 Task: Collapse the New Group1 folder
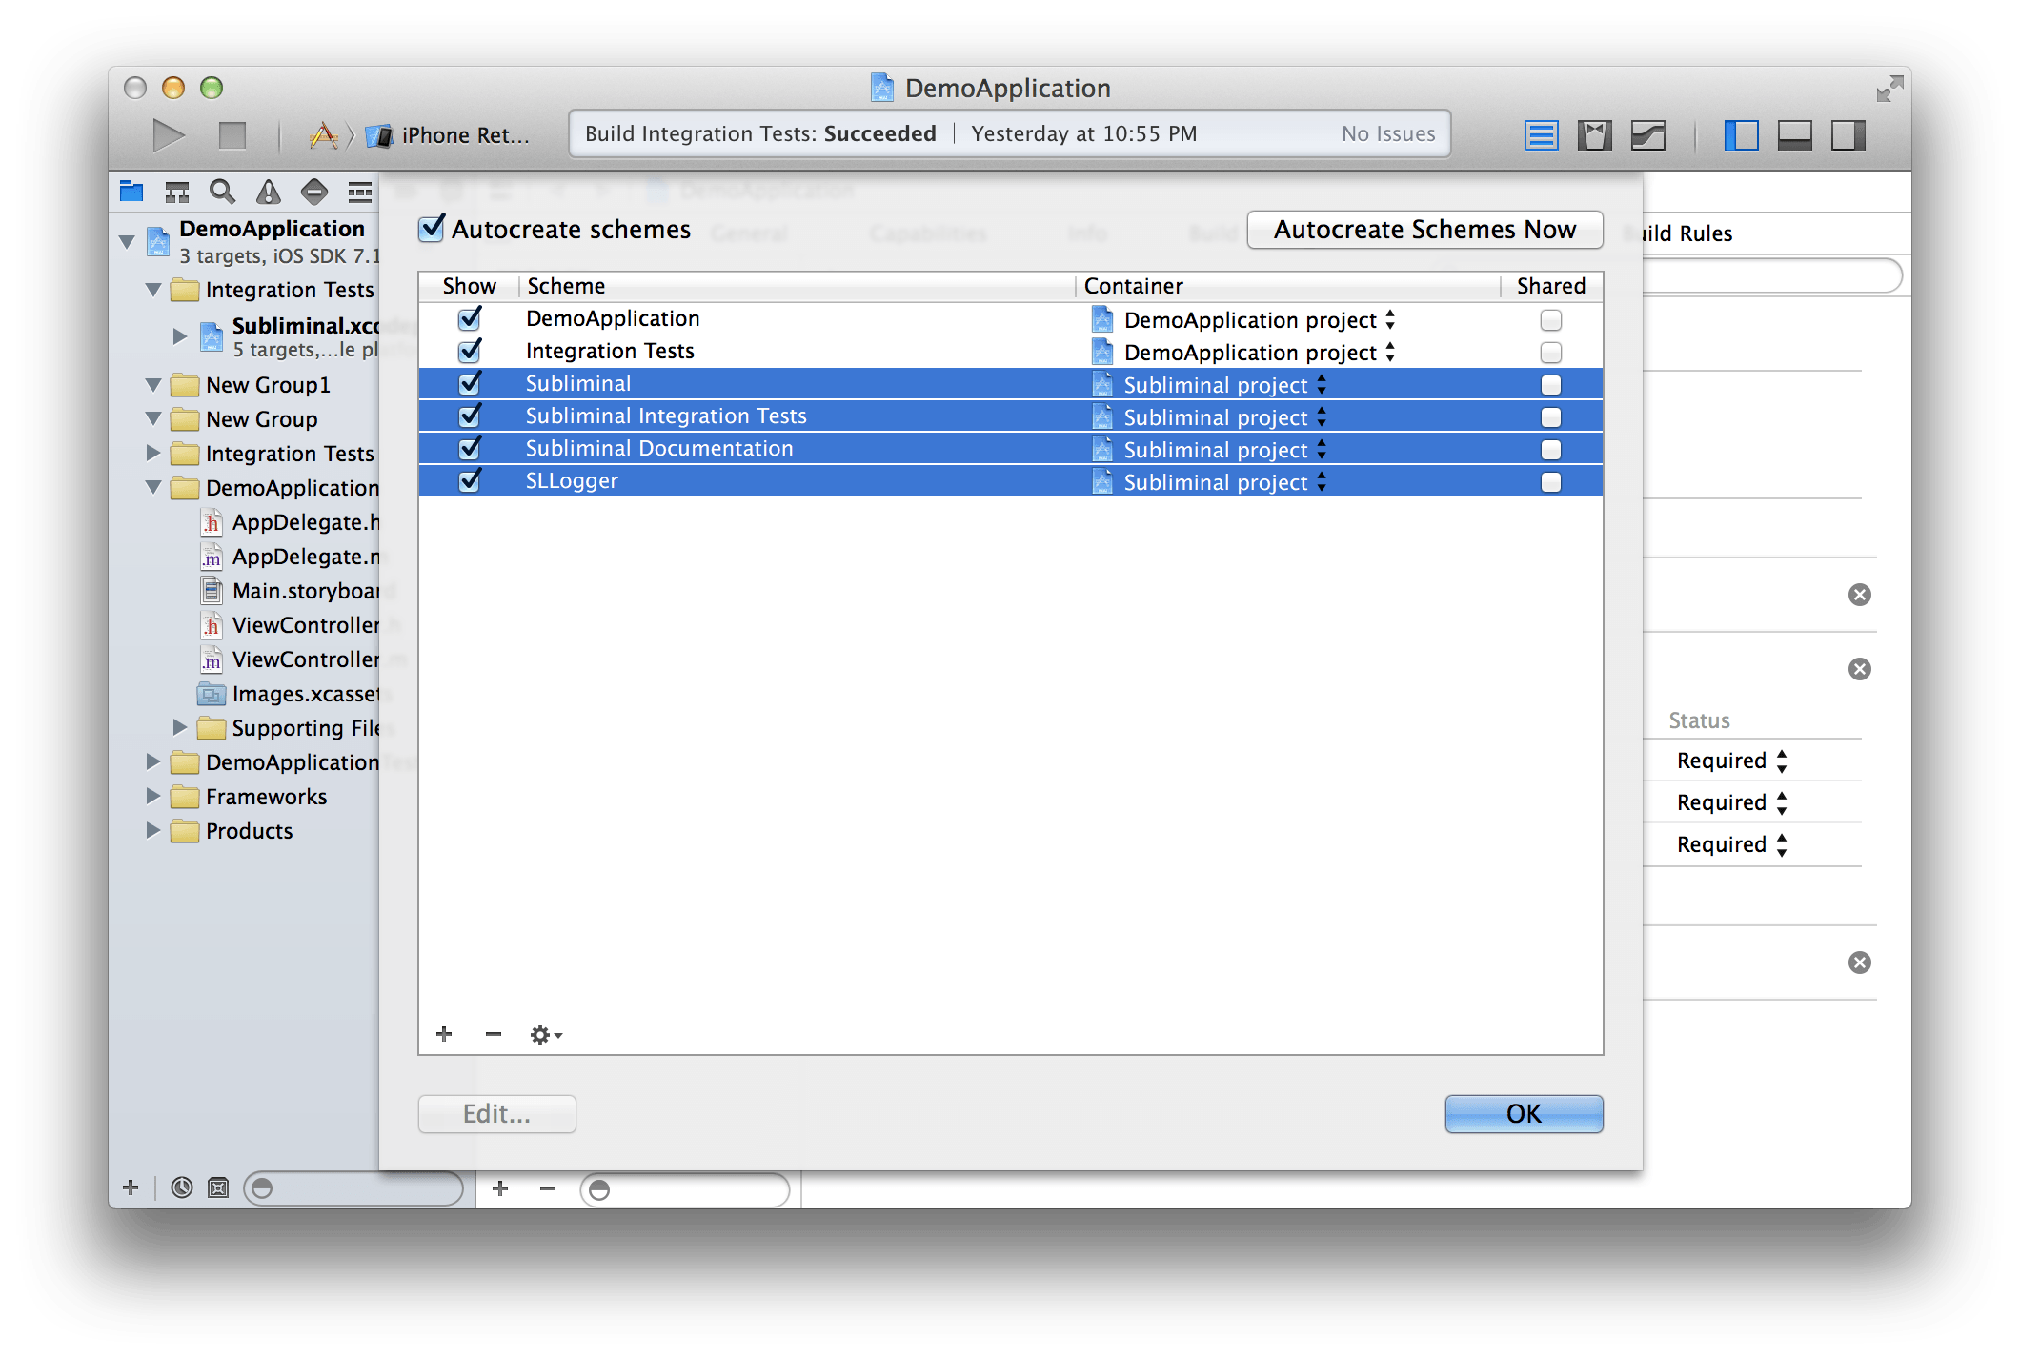(x=153, y=385)
